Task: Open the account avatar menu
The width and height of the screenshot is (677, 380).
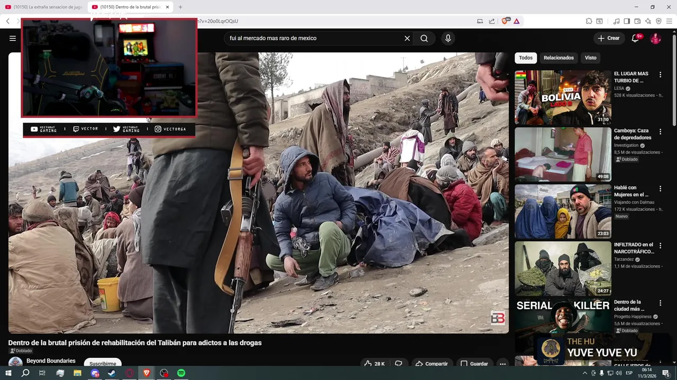Action: point(655,38)
